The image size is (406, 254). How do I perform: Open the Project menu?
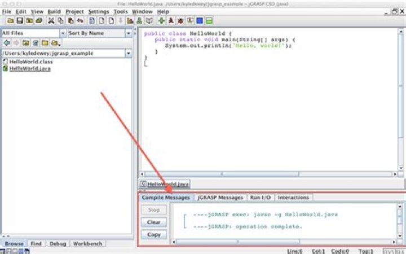[74, 12]
